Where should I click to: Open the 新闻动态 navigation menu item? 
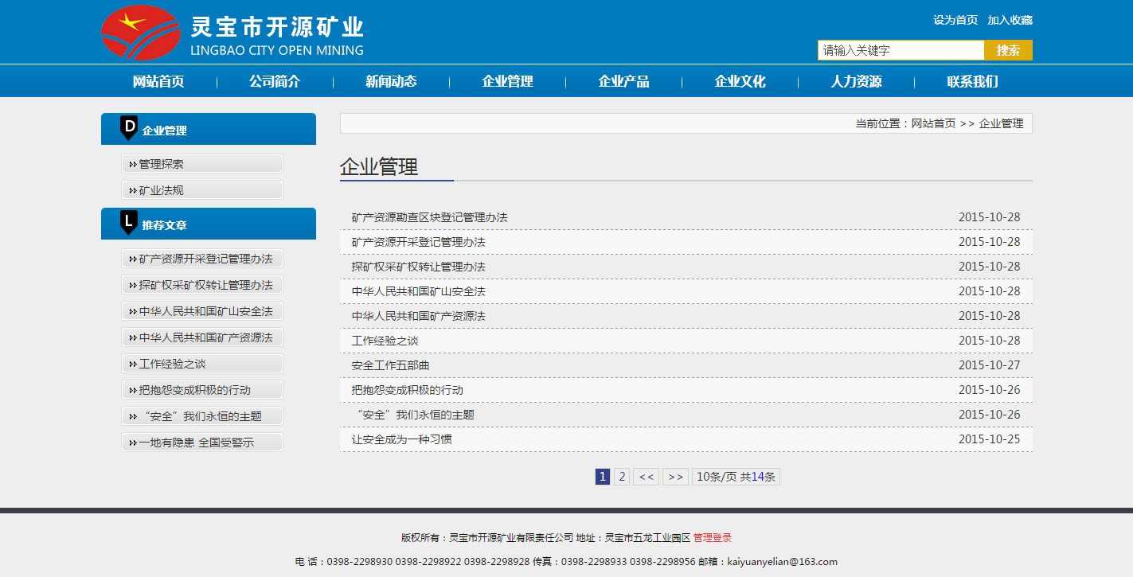[391, 81]
